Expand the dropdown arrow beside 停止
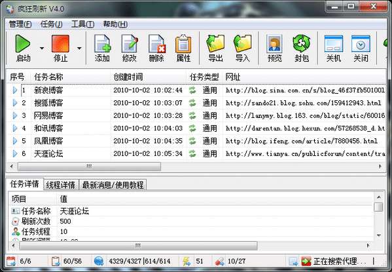The image size is (392, 272). click(79, 48)
